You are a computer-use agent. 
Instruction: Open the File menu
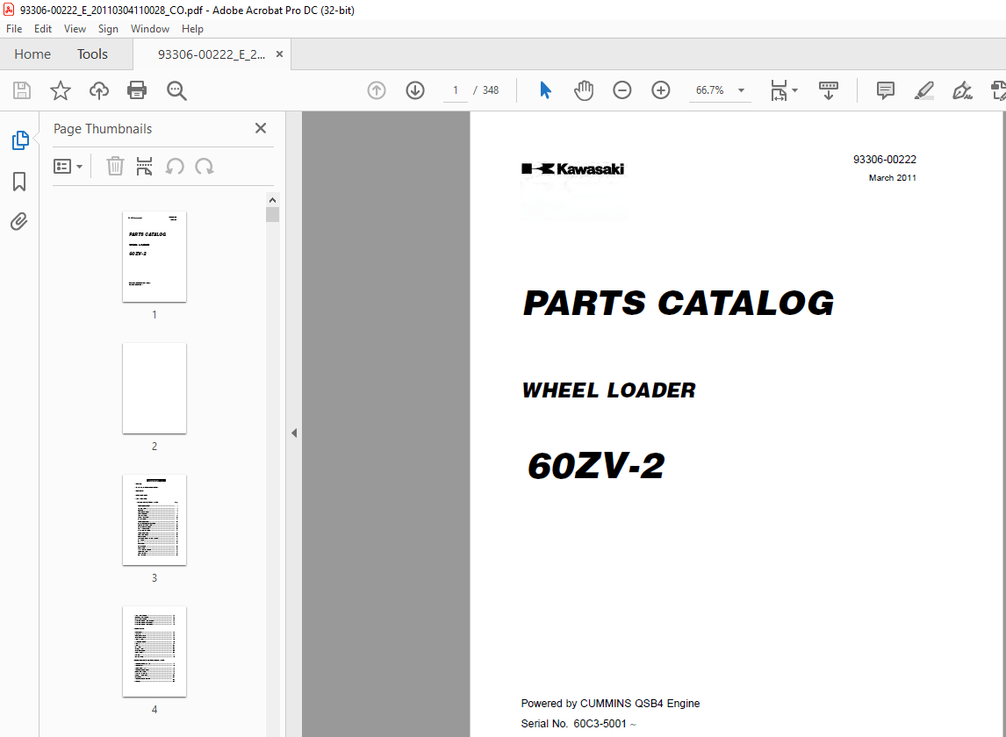click(x=14, y=28)
